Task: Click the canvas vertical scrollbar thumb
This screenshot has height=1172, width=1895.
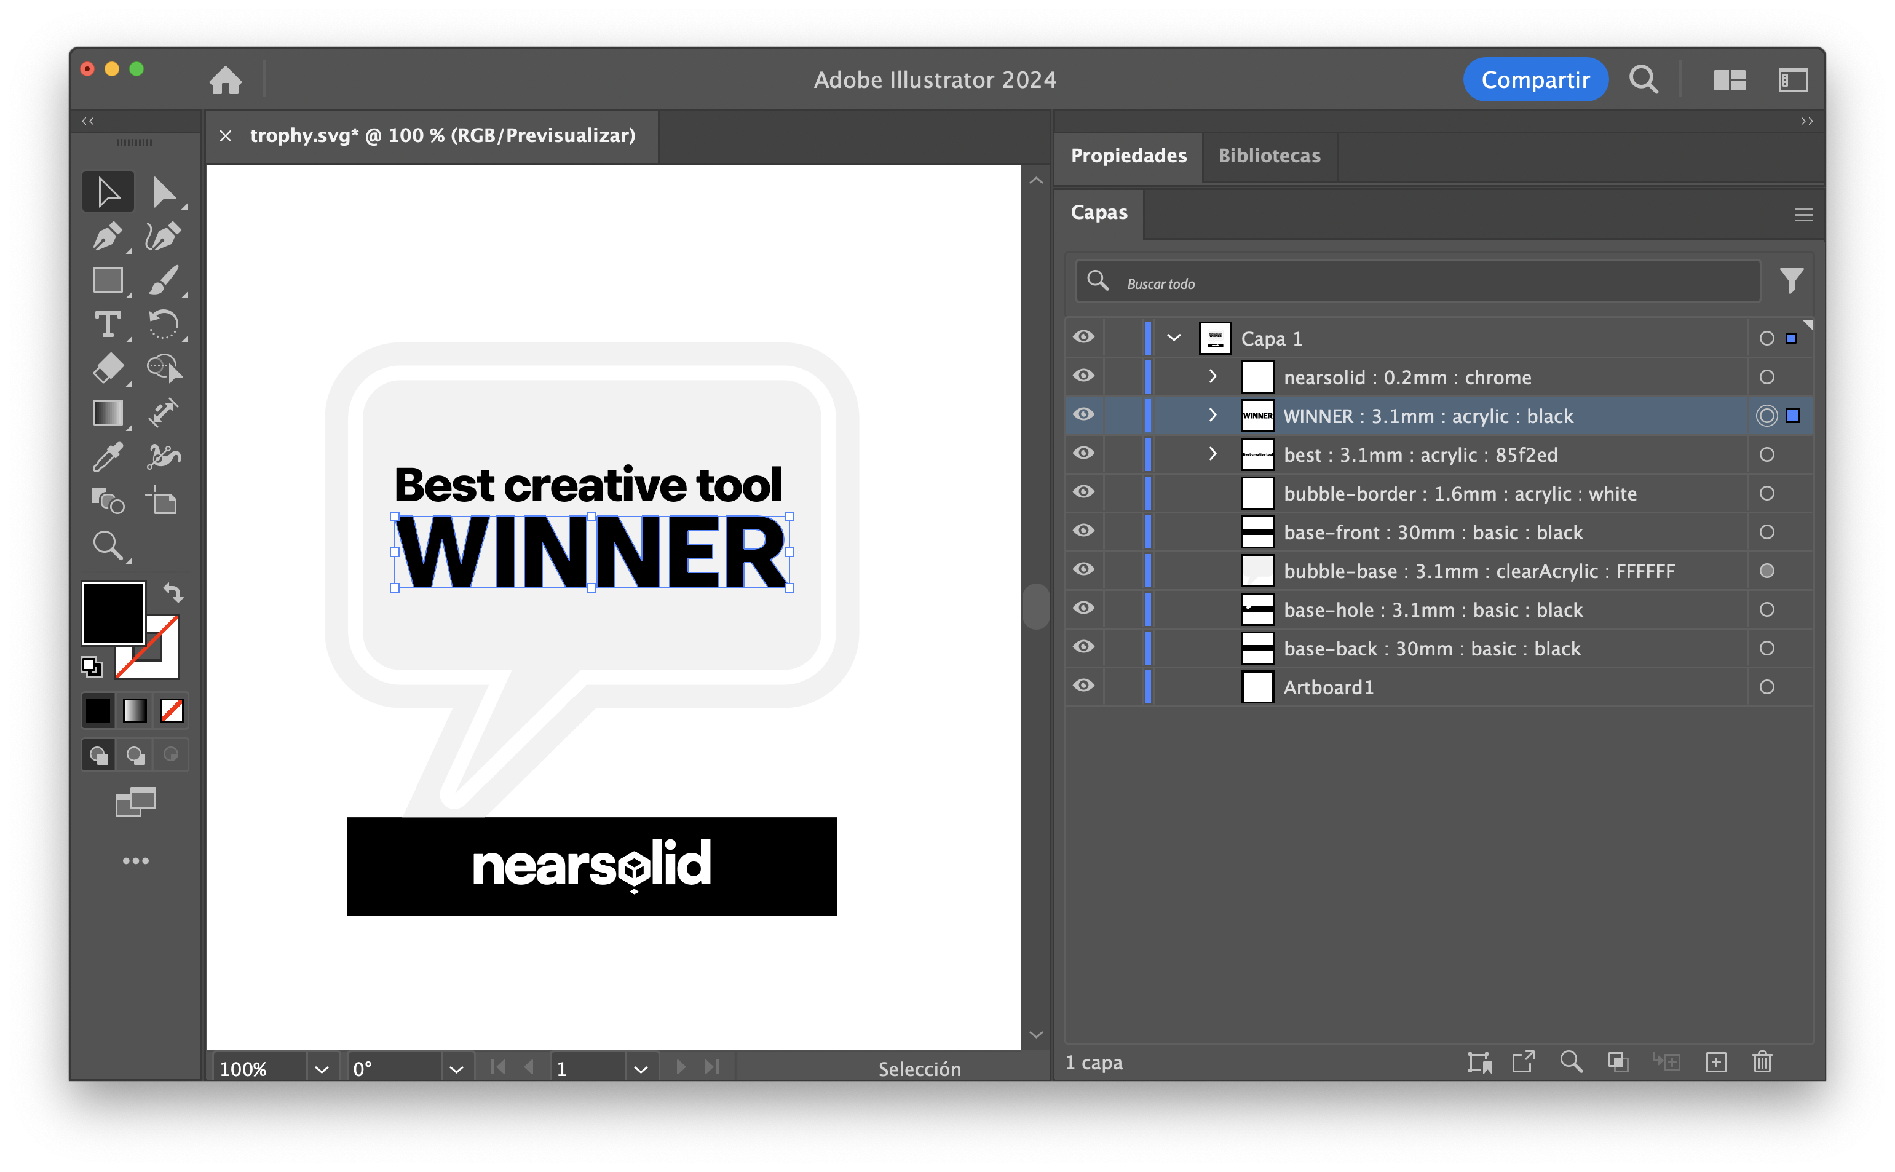Action: [1035, 606]
